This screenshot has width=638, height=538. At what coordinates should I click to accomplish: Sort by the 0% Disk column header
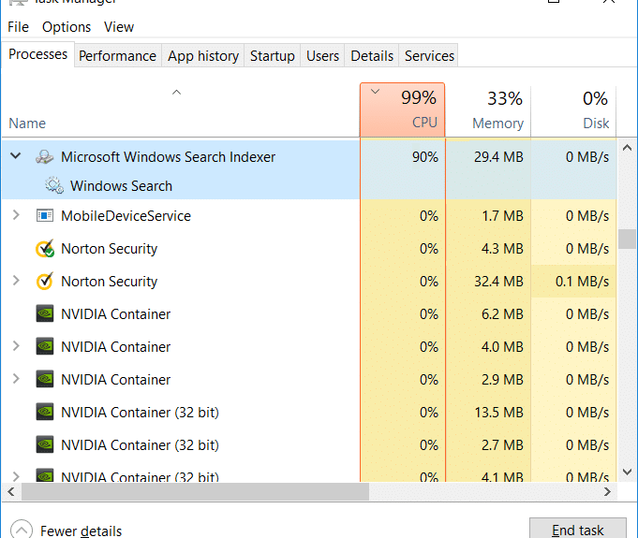[573, 109]
